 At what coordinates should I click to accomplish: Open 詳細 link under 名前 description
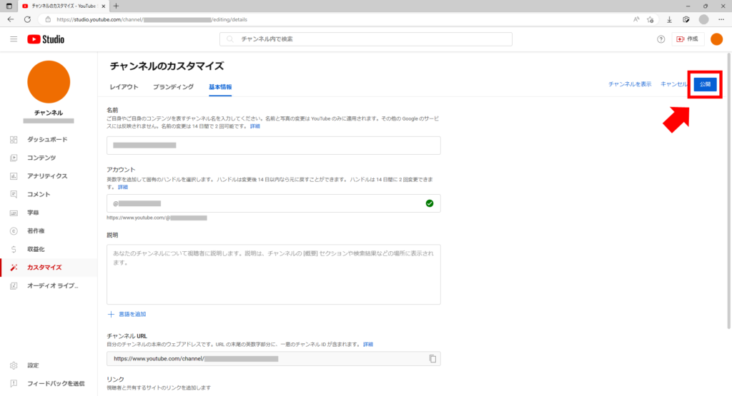[x=255, y=126]
